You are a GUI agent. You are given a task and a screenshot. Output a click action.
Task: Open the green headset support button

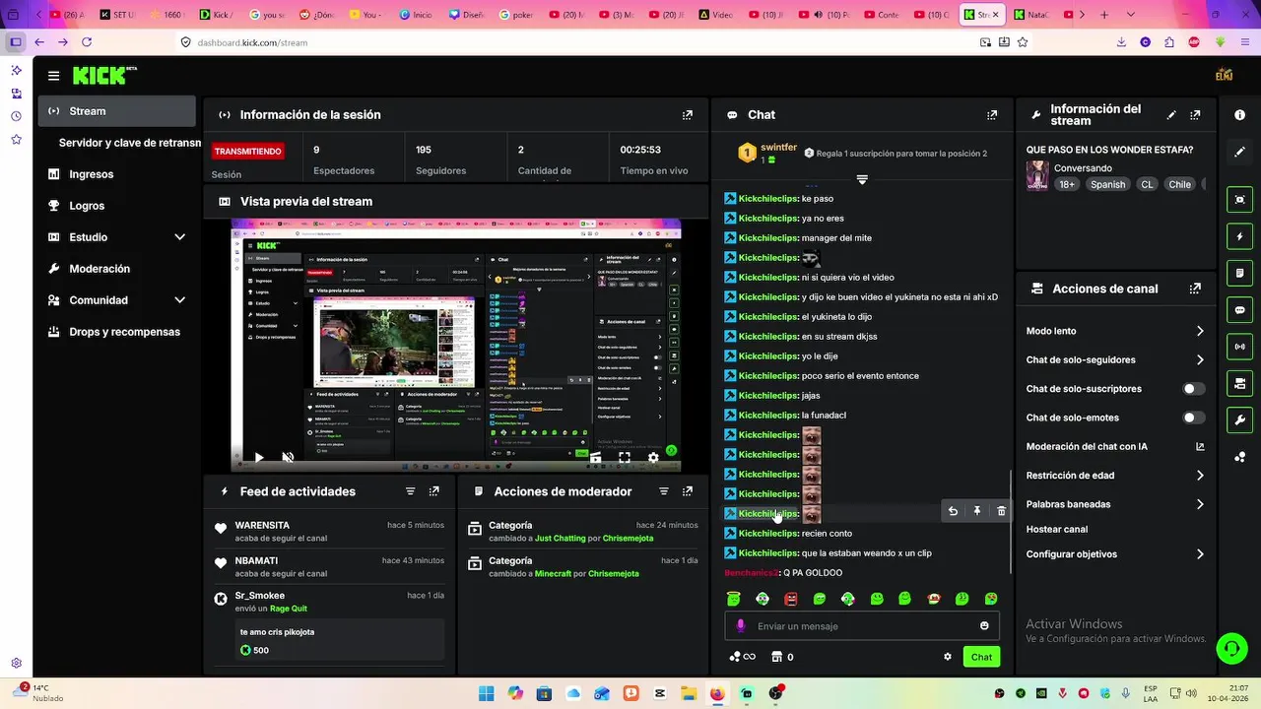coord(1230,647)
